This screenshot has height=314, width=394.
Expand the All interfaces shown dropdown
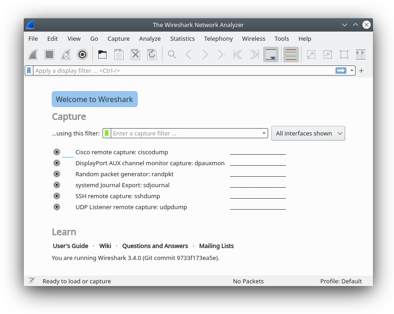308,133
